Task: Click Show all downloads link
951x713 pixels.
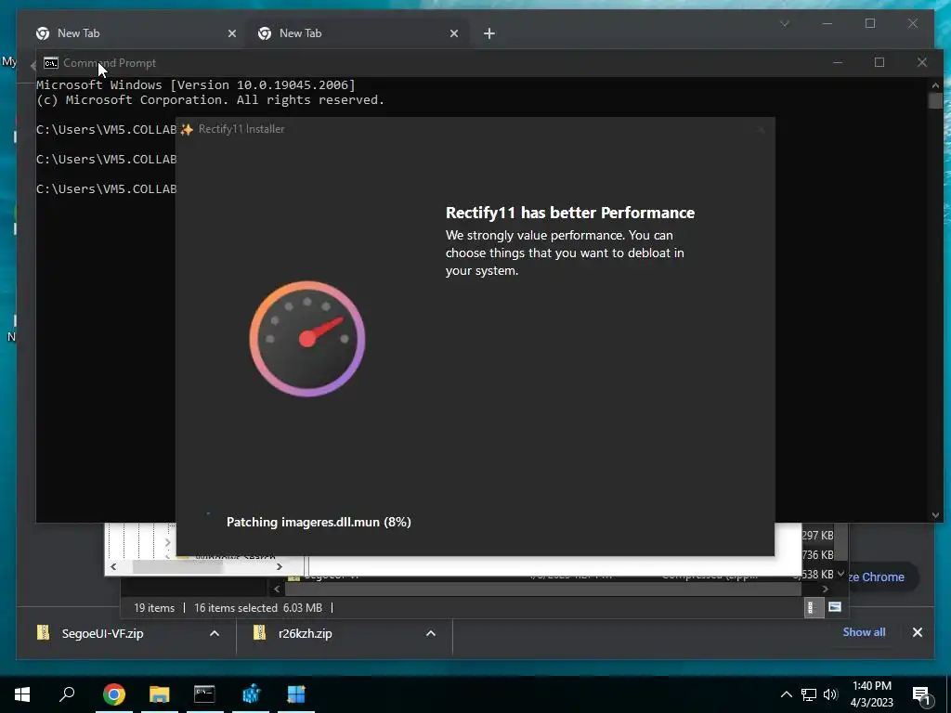Action: [864, 631]
